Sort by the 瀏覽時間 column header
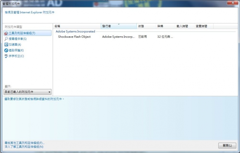The image size is (240, 153). coord(204,26)
